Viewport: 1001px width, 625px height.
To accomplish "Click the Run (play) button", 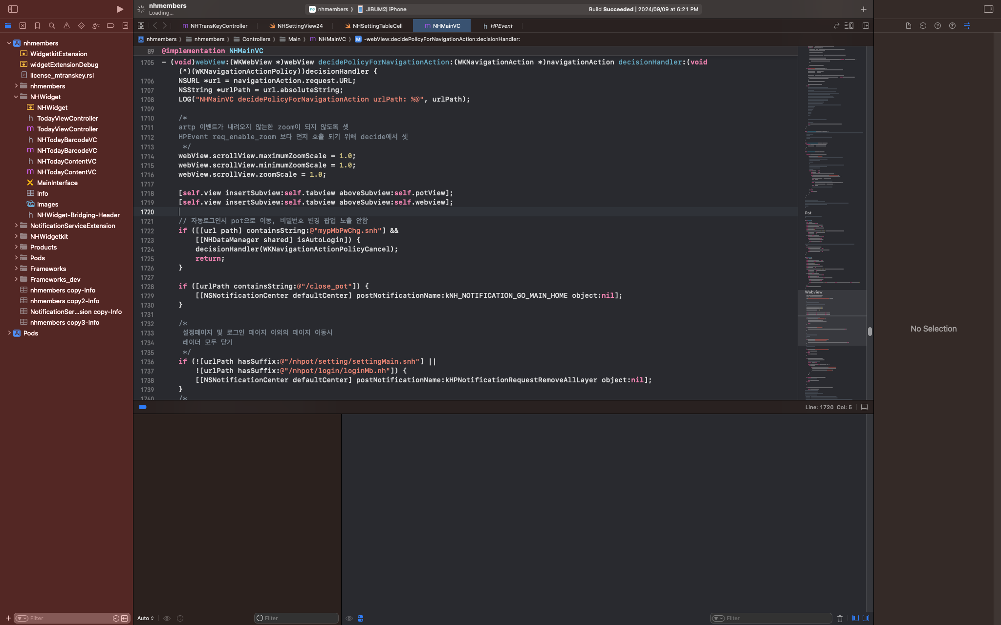I will pyautogui.click(x=120, y=9).
